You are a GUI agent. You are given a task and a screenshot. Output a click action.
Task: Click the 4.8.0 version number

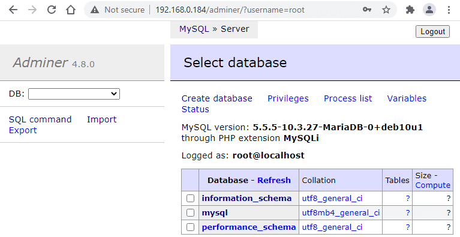point(83,64)
